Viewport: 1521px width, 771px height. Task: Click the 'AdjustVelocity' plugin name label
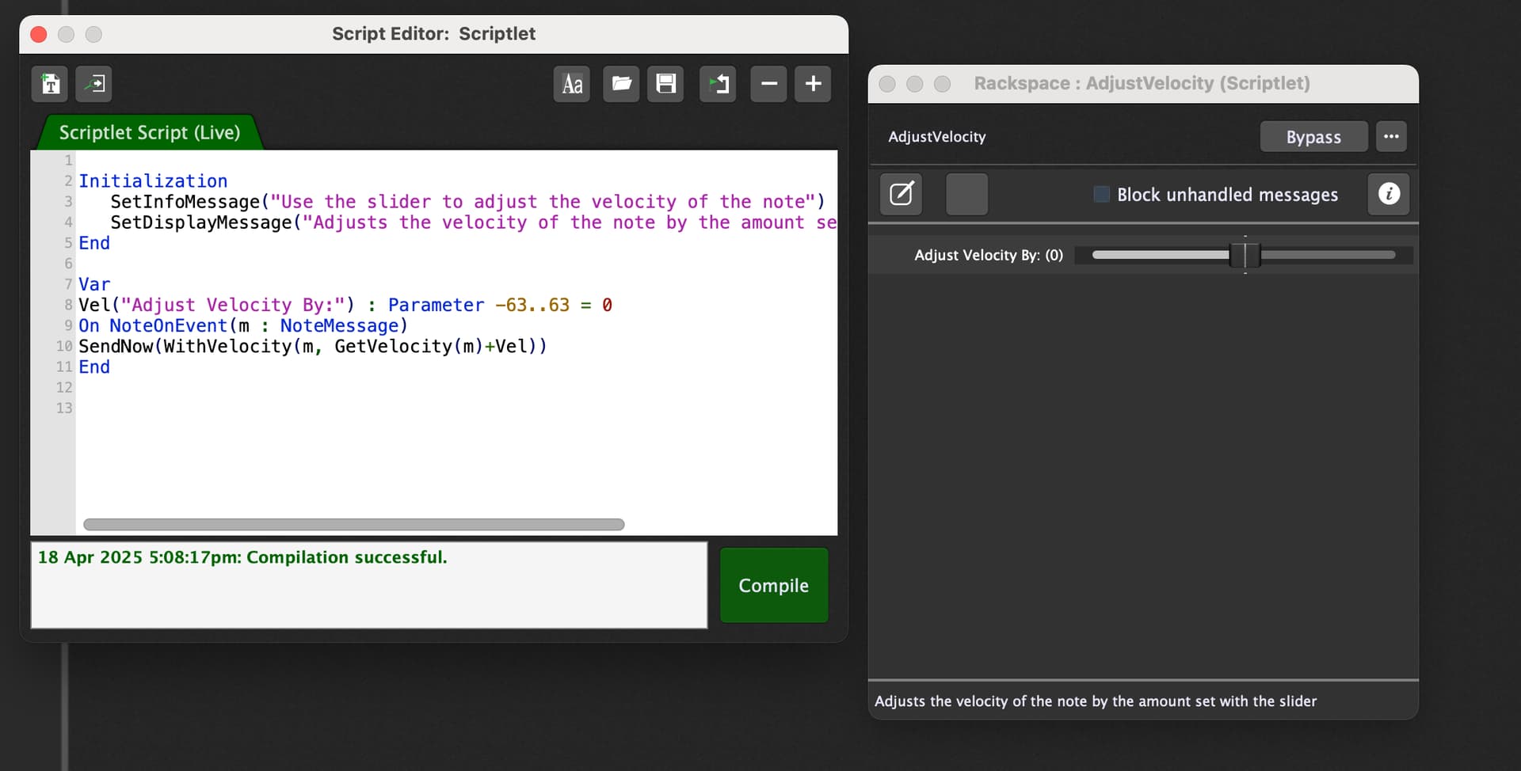[937, 136]
